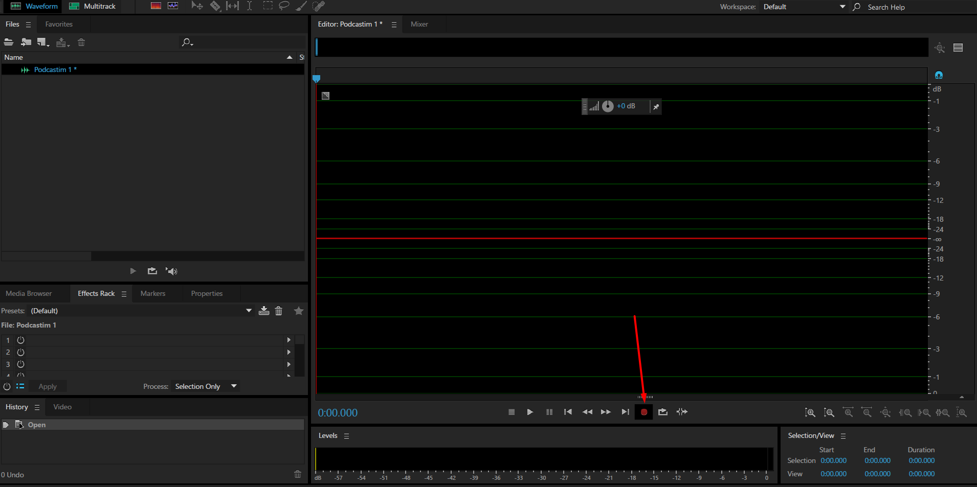Toggle power for effect slot 3
This screenshot has width=977, height=487.
point(20,364)
